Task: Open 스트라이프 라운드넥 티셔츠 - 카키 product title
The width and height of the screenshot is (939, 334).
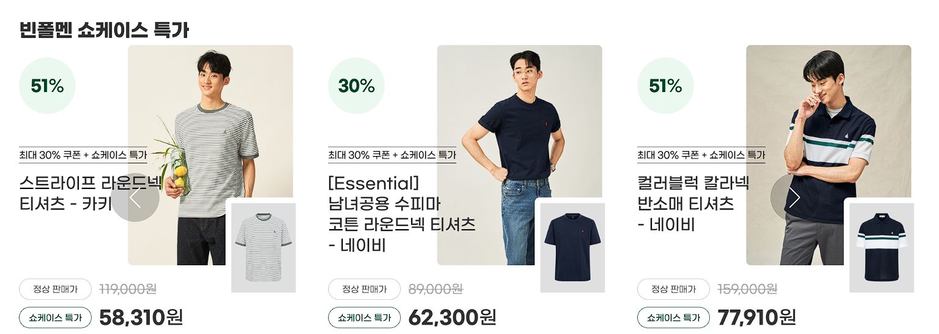Action: [91, 193]
